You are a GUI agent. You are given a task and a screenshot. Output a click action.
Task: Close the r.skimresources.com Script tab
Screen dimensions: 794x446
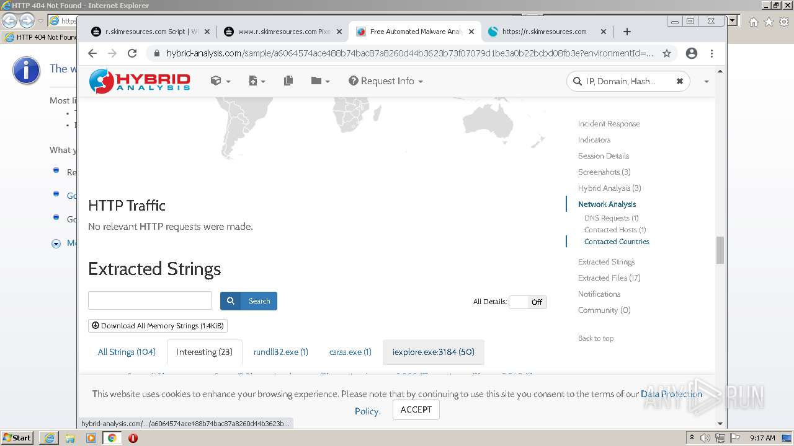[207, 32]
